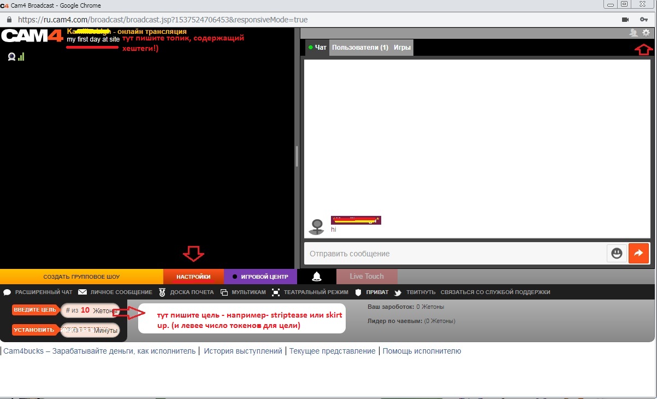Toggle Расширенный чат (extended chat)
657x399 pixels.
38,292
